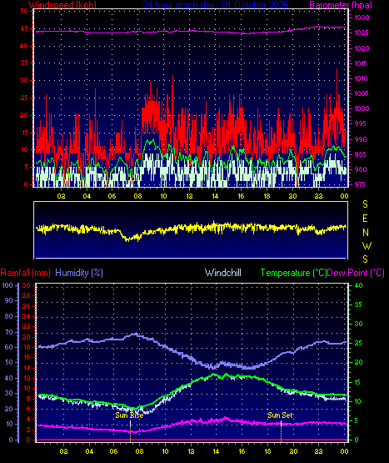
Task: Click the Temperature (°C) legend label
Action: [x=293, y=273]
